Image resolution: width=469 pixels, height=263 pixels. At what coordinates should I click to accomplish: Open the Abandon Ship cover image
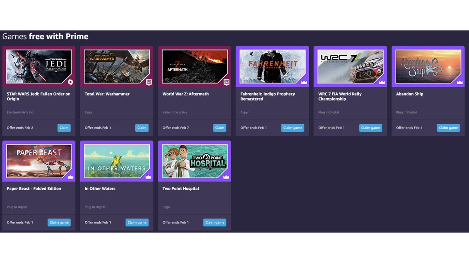(428, 67)
